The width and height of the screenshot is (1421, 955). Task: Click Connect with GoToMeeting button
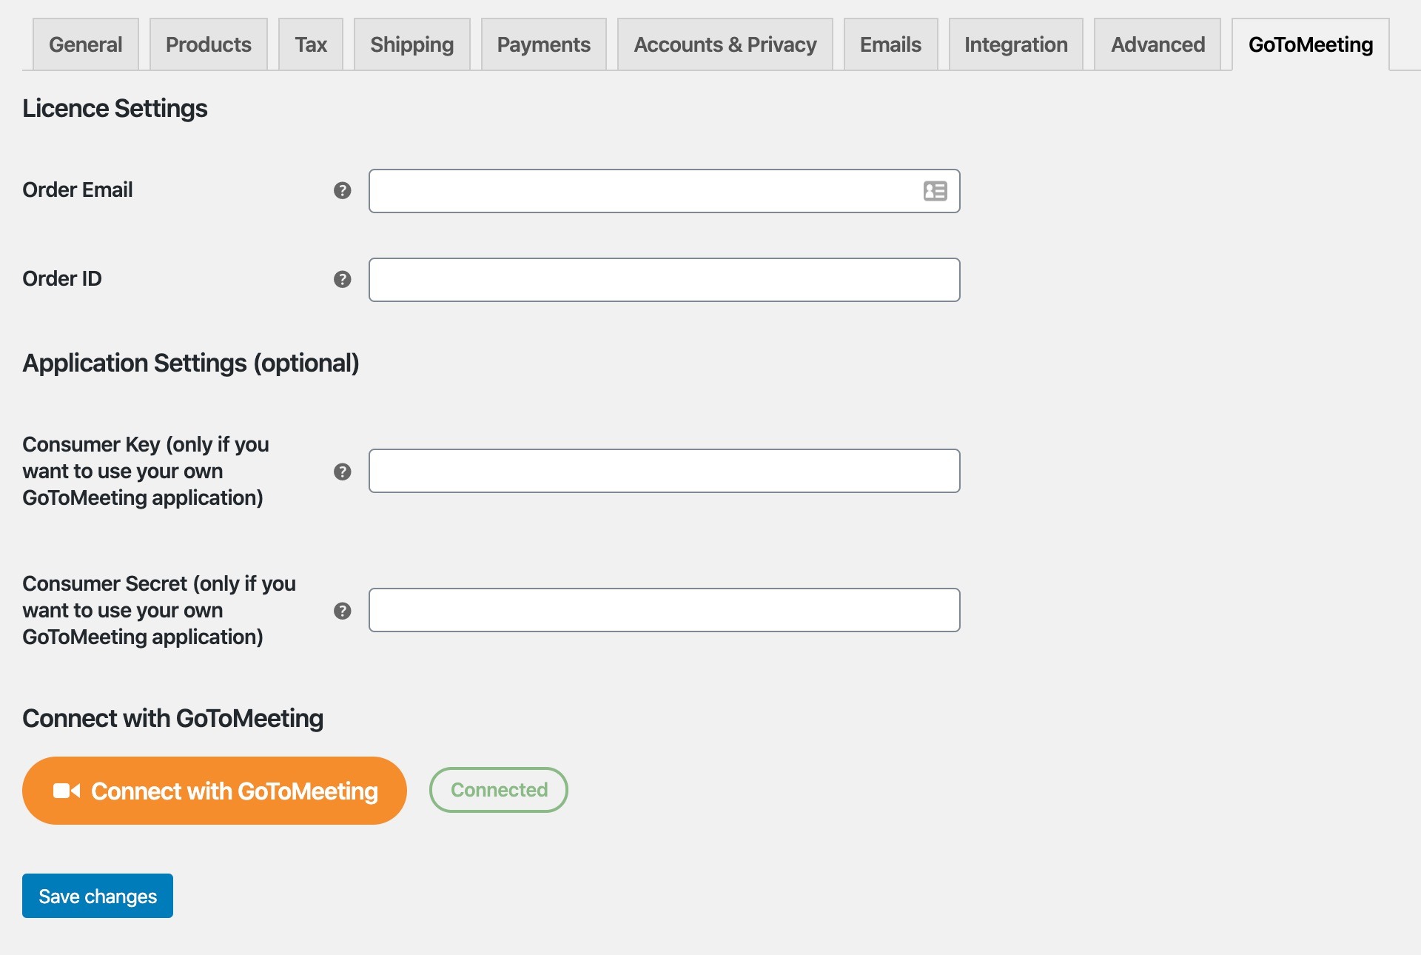click(x=214, y=790)
